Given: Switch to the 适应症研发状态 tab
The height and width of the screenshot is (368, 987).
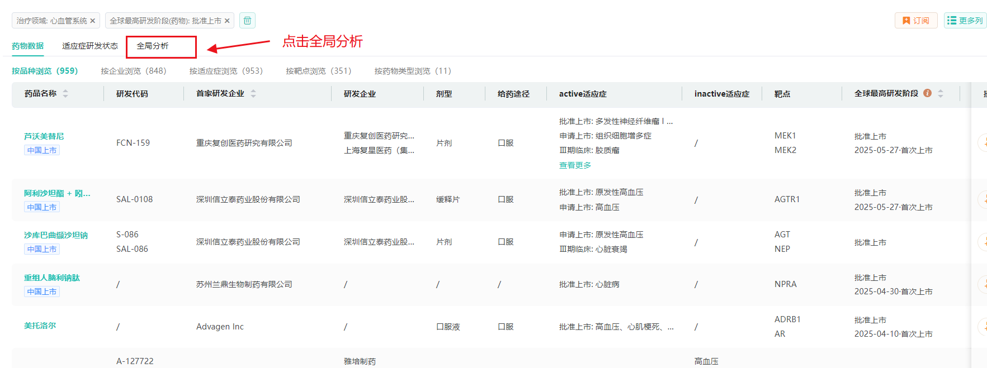Looking at the screenshot, I should coord(90,46).
